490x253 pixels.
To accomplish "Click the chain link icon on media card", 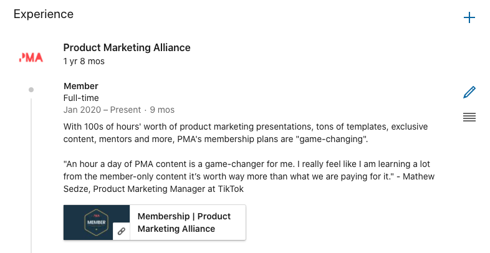I will tap(121, 231).
